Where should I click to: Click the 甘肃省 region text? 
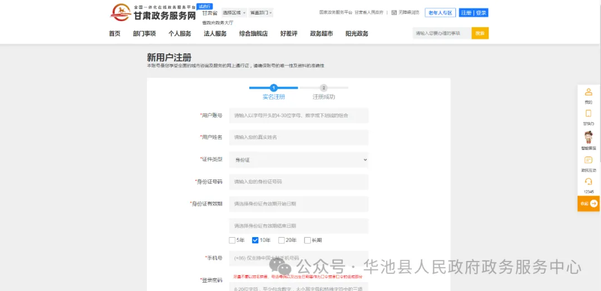point(210,13)
